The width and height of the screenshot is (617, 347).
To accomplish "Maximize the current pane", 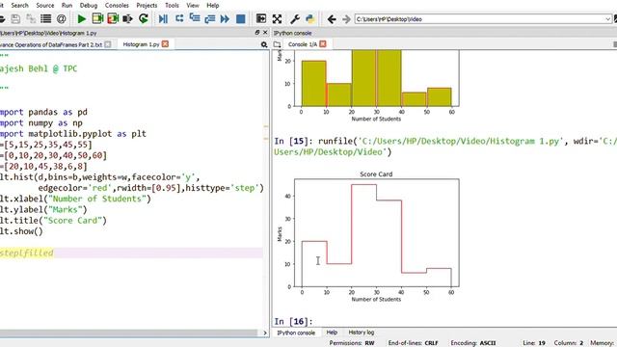I will click(261, 19).
